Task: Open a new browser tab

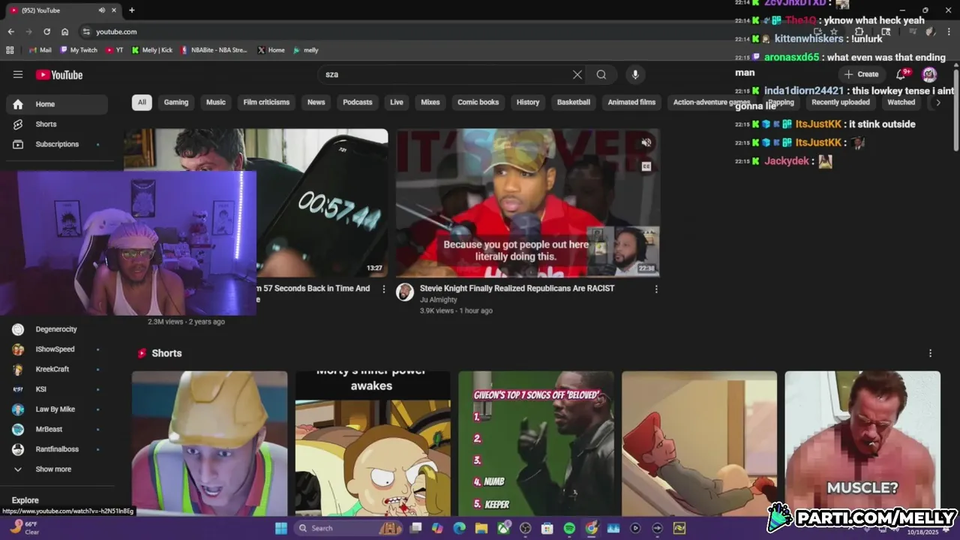Action: tap(132, 10)
